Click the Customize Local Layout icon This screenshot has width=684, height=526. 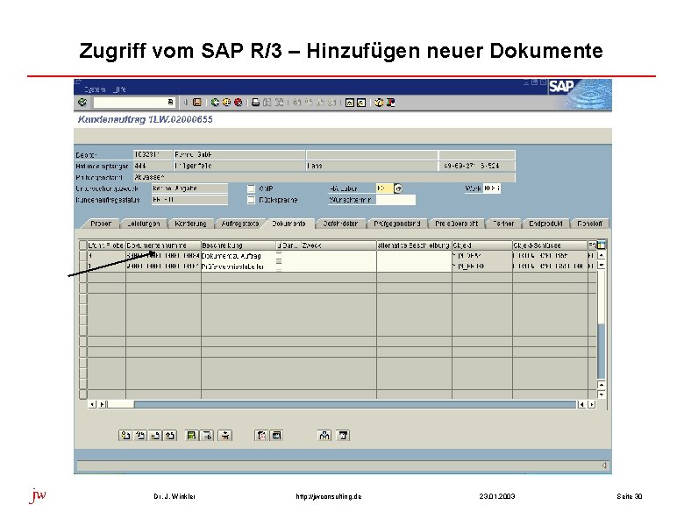391,103
